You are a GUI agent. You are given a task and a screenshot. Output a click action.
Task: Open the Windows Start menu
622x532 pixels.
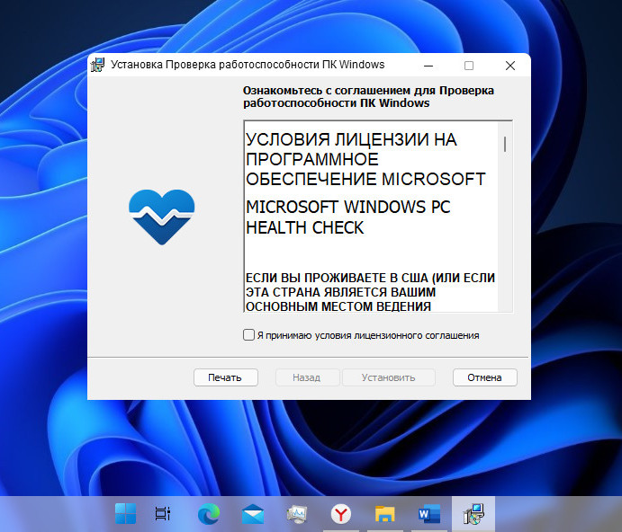coord(125,514)
